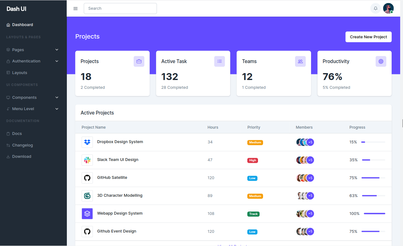Open the hamburger menu icon

pyautogui.click(x=75, y=8)
